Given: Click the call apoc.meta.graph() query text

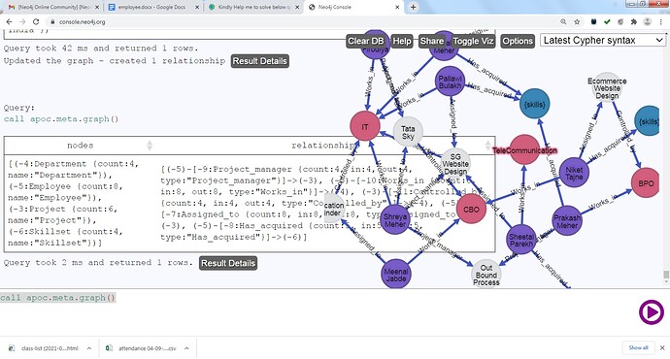Looking at the screenshot, I should click(x=61, y=119).
